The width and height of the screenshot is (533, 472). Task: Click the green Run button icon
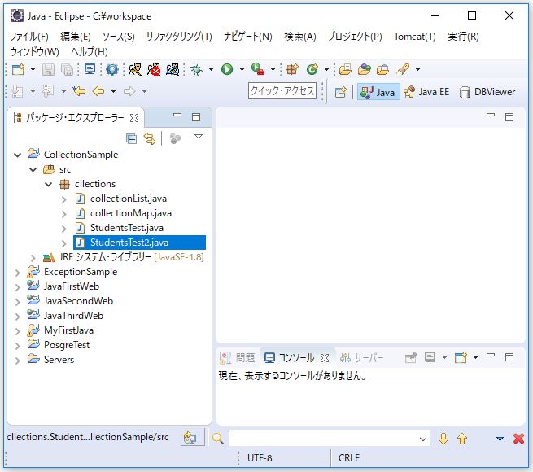coord(227,69)
